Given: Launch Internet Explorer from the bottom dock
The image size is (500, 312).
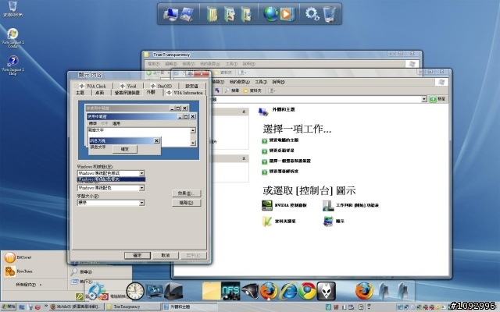Looking at the screenshot, I should tap(288, 291).
